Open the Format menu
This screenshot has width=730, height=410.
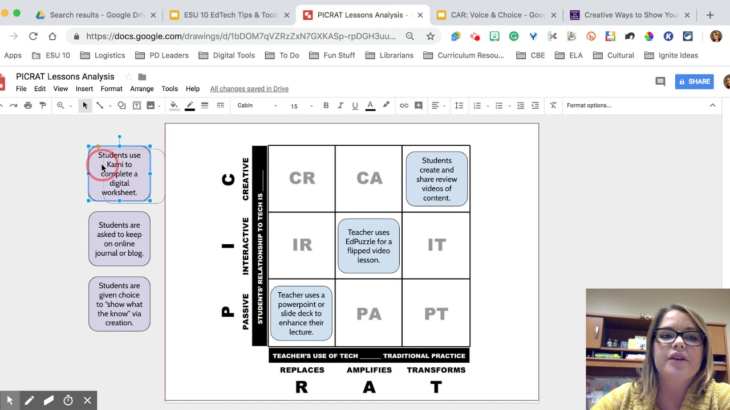tap(111, 89)
